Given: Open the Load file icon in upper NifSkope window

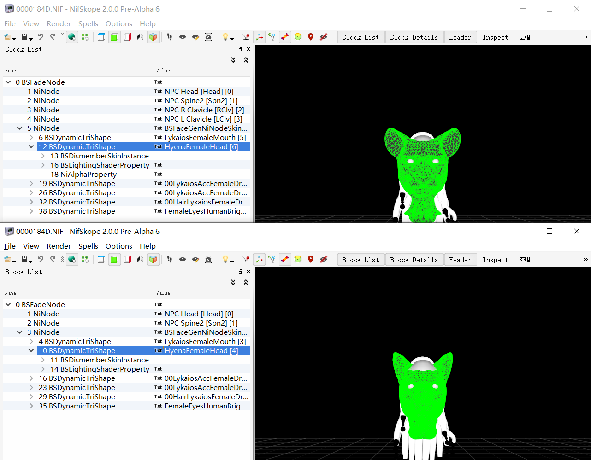Looking at the screenshot, I should [8, 37].
